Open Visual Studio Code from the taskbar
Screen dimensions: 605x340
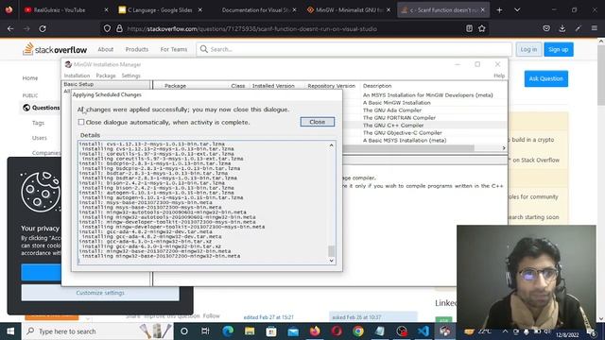pyautogui.click(x=423, y=331)
